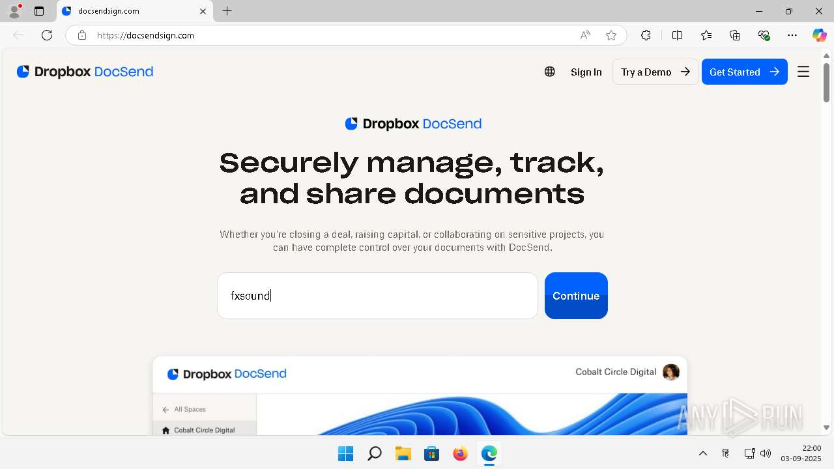Open a new browser tab
This screenshot has width=834, height=469.
pos(227,11)
